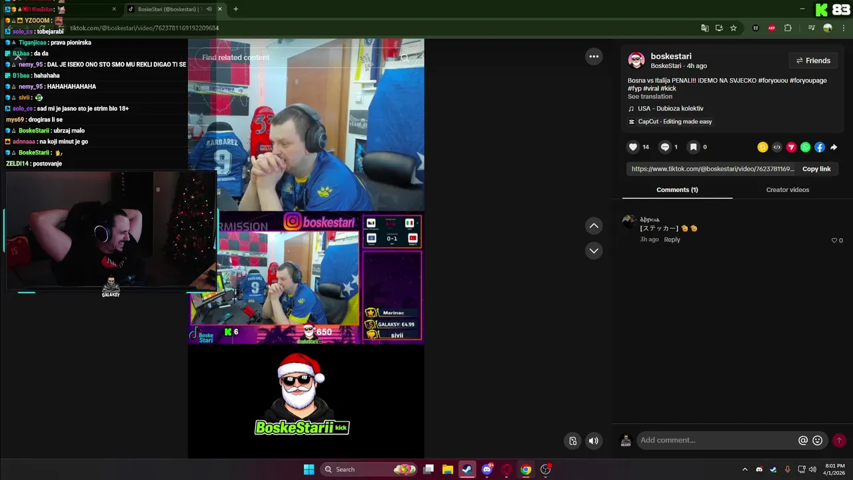Screen dimensions: 853x480
Task: Go to next video with down chevron
Action: click(x=594, y=251)
